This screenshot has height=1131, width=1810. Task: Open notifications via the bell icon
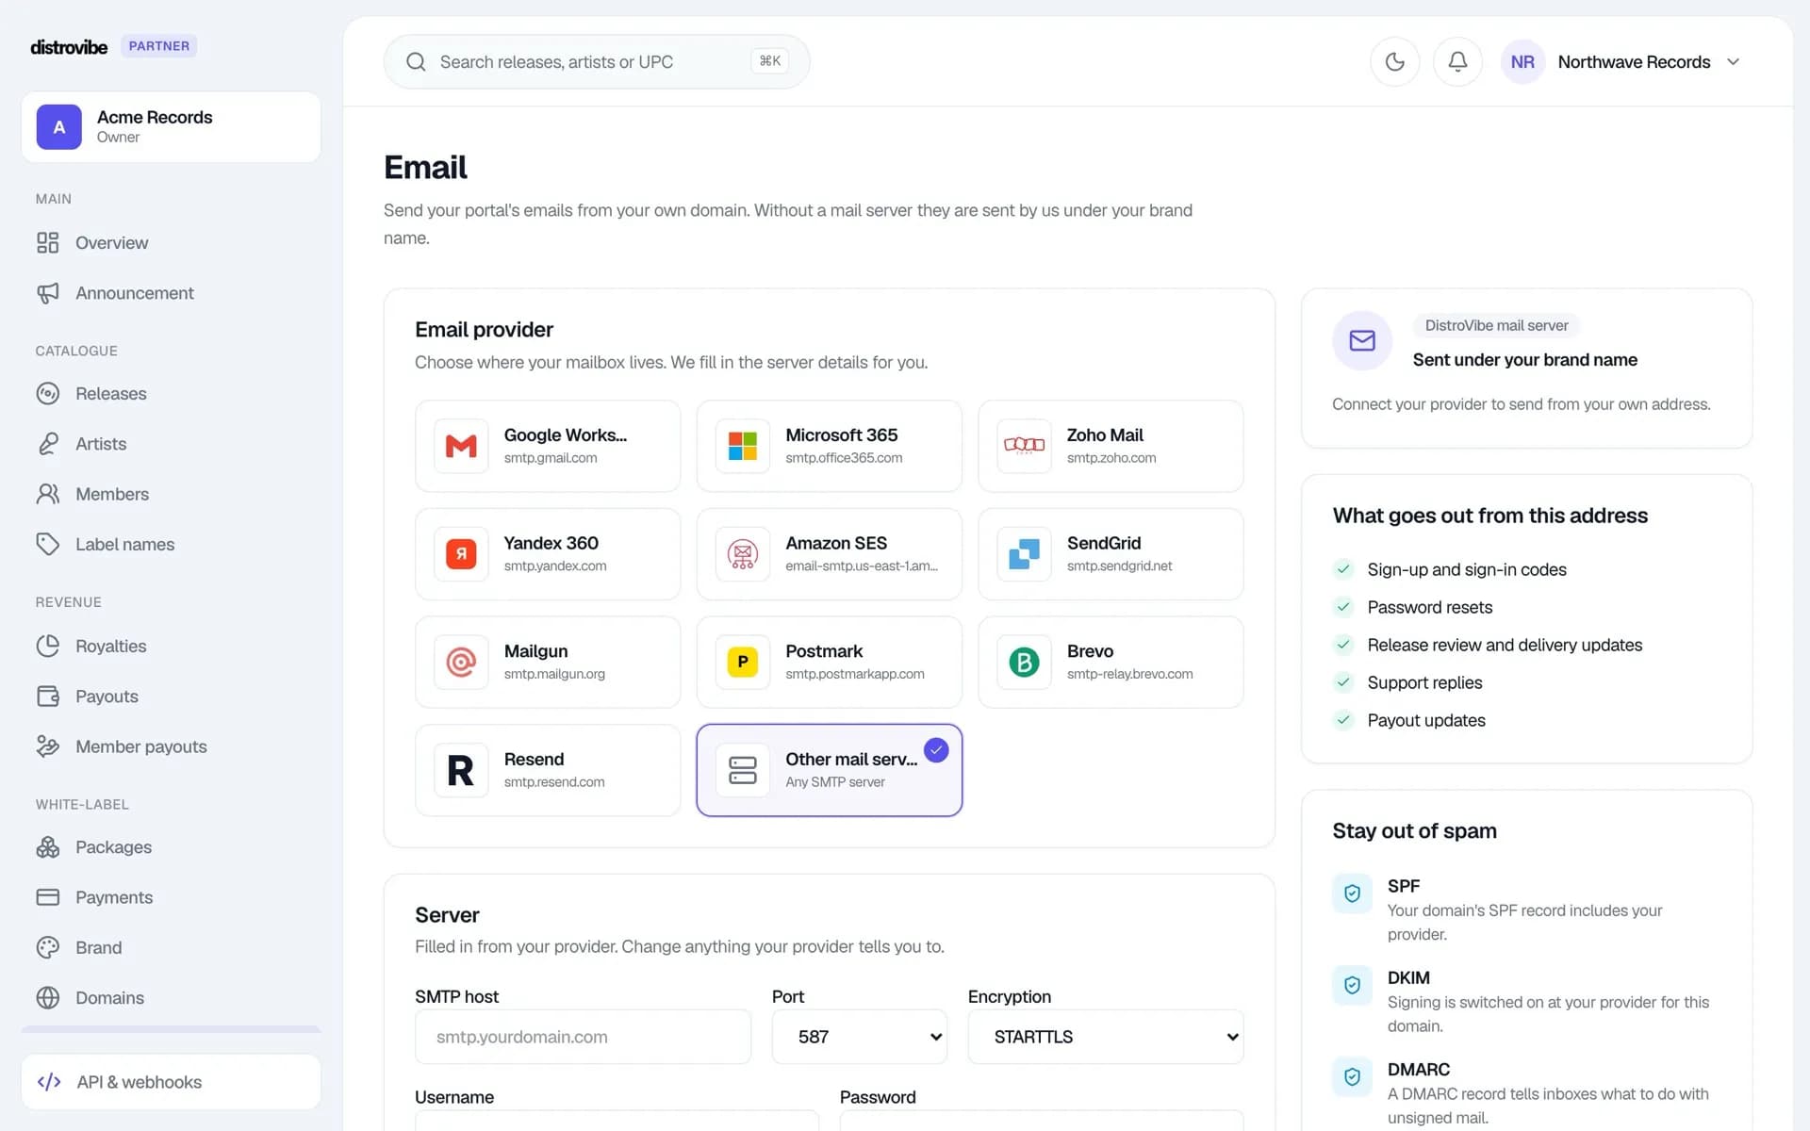click(x=1457, y=62)
